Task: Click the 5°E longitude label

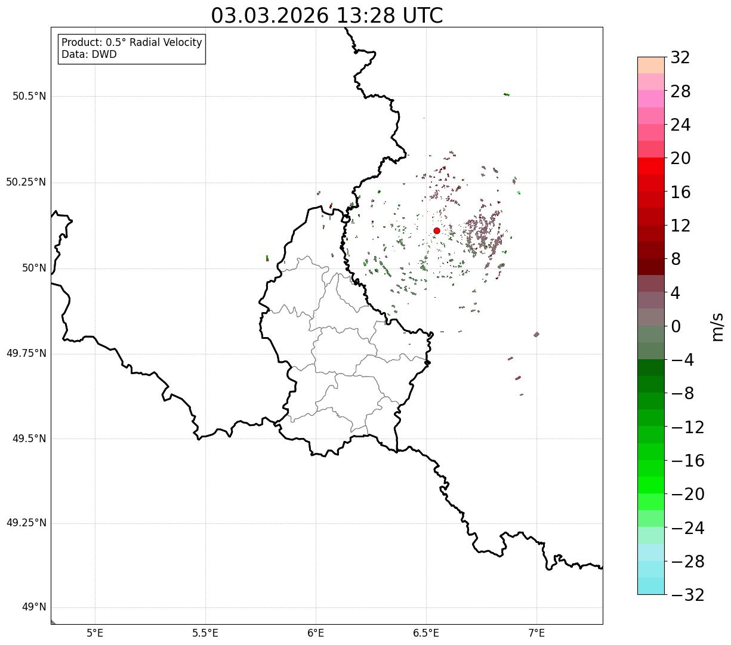Action: coord(95,633)
